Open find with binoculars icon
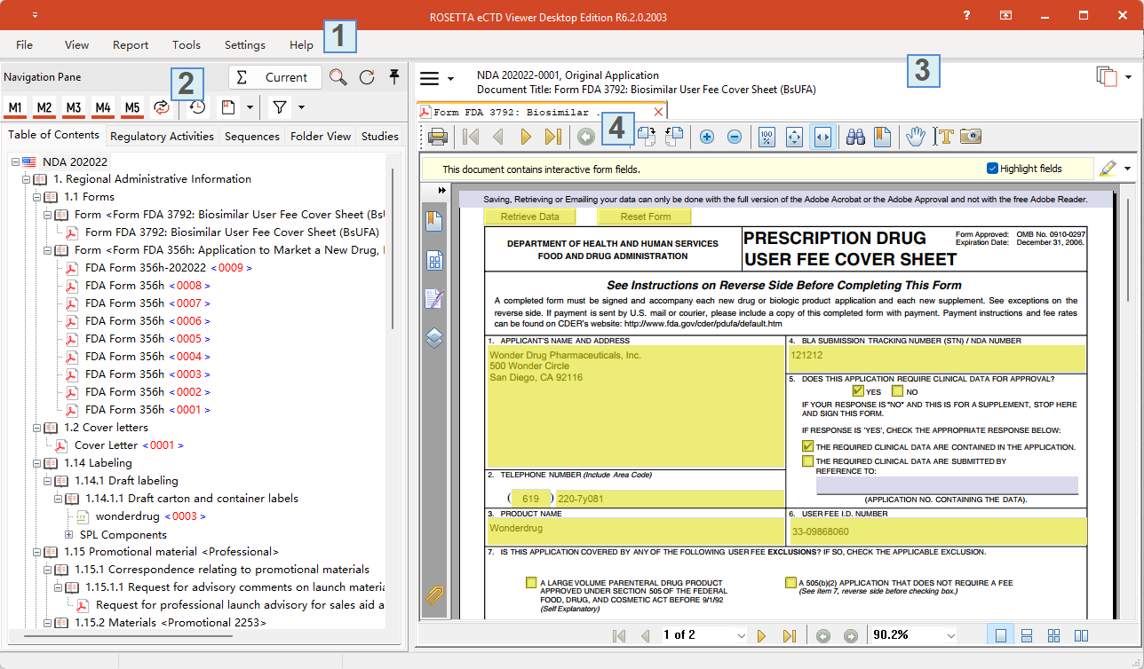This screenshot has width=1144, height=669. pyautogui.click(x=855, y=137)
